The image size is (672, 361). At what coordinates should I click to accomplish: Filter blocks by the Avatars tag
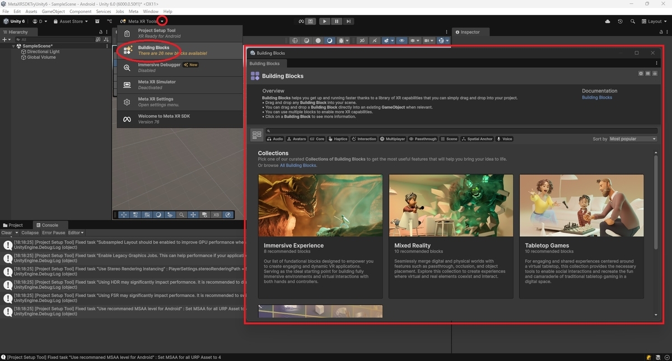pos(297,139)
